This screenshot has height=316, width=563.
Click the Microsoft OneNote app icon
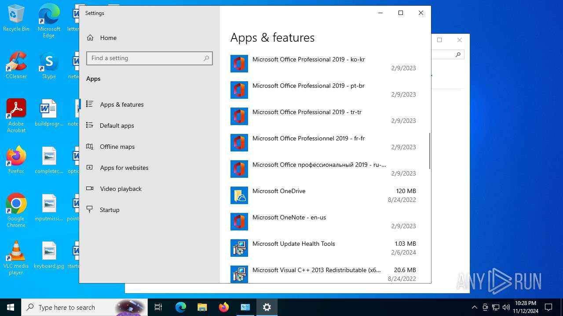pos(239,222)
